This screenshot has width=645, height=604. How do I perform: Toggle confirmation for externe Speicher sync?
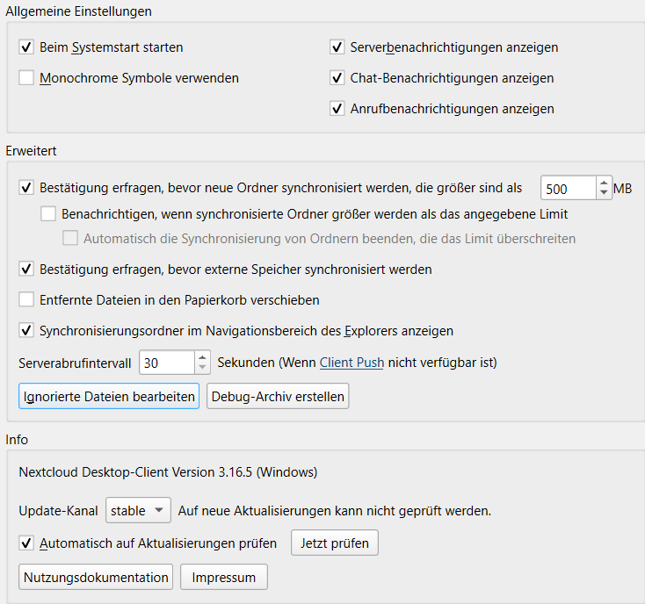[x=26, y=270]
